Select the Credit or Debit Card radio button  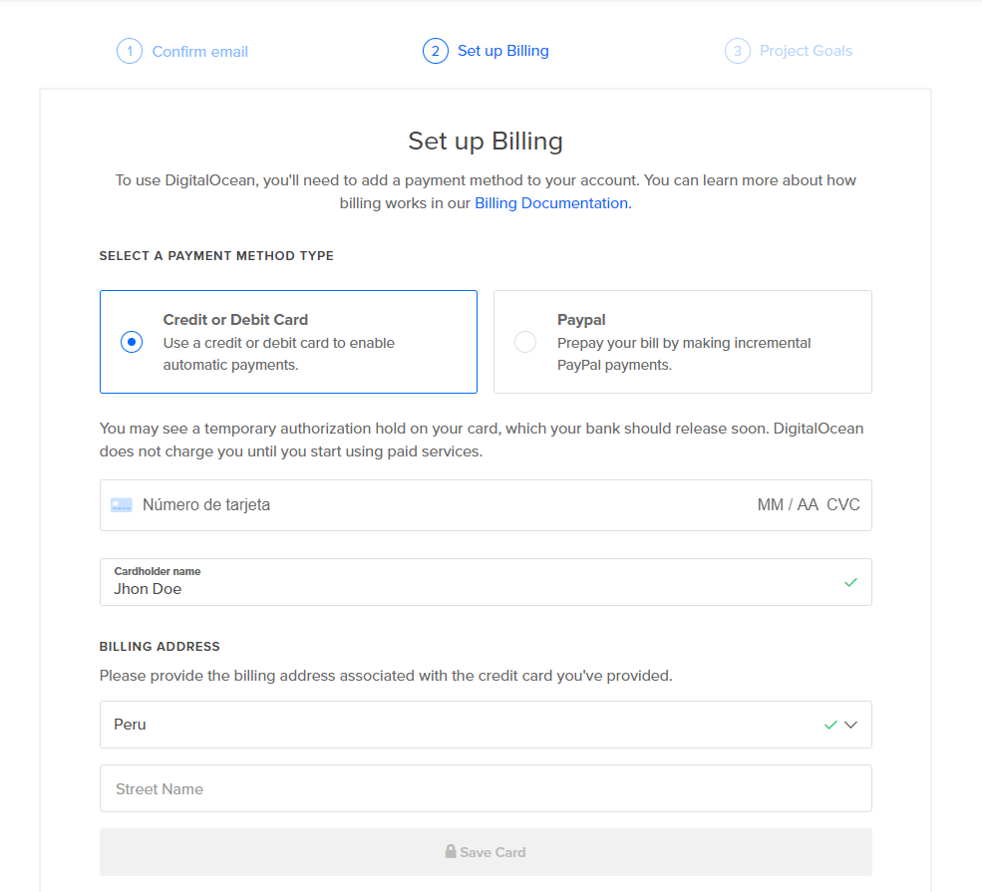click(132, 342)
